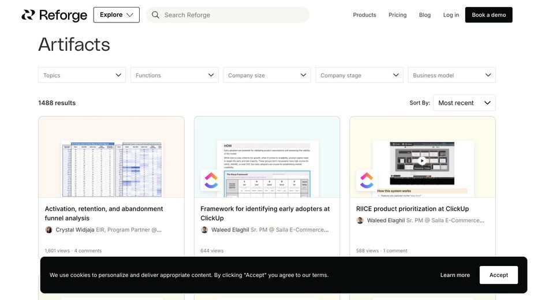This screenshot has height=300, width=534.
Task: Accept the cookies notice
Action: point(499,275)
